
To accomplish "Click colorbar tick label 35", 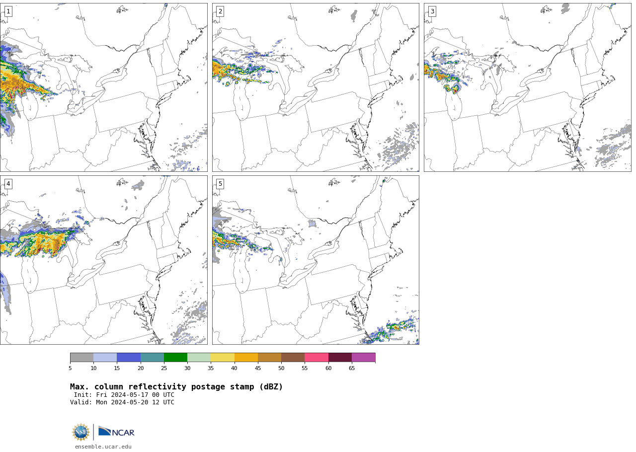I will pyautogui.click(x=211, y=369).
